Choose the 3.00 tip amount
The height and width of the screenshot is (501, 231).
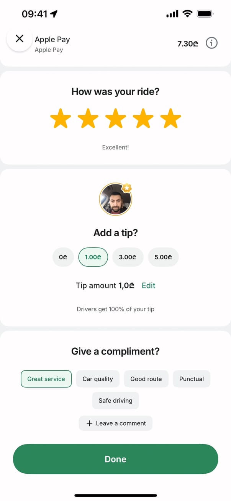[x=128, y=257]
